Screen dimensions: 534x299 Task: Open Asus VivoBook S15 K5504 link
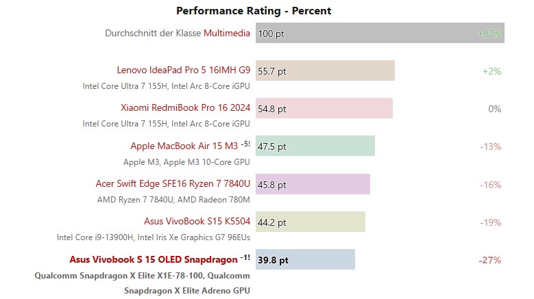pyautogui.click(x=197, y=222)
